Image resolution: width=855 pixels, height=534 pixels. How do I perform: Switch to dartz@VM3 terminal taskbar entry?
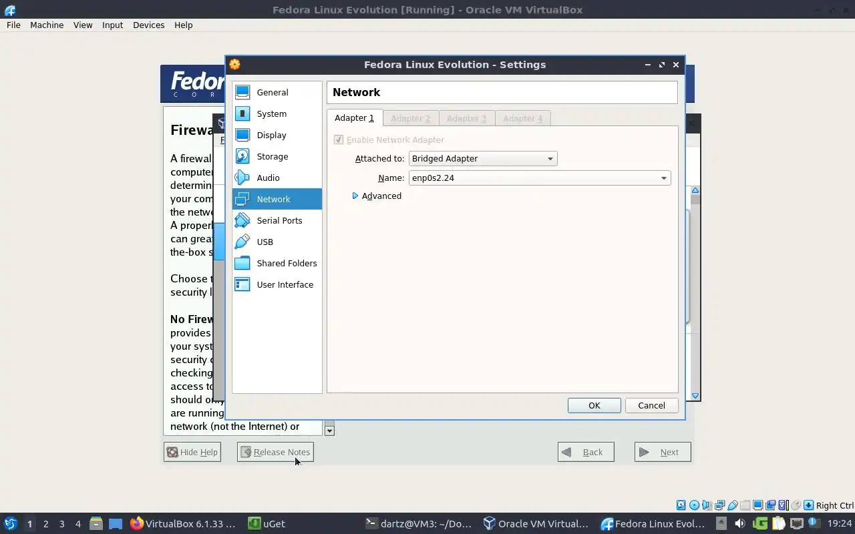(x=419, y=524)
